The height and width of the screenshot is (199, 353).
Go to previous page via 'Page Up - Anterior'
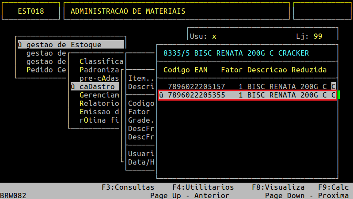190,195
